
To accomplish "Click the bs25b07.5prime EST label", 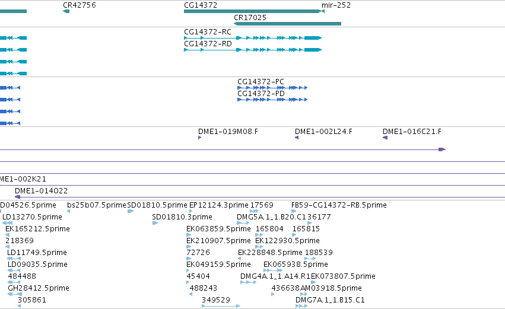I will click(x=97, y=205).
